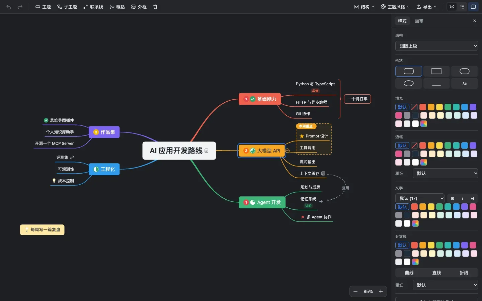The image size is (482, 301).
Task: Select the pill capsule shape
Action: (465, 71)
